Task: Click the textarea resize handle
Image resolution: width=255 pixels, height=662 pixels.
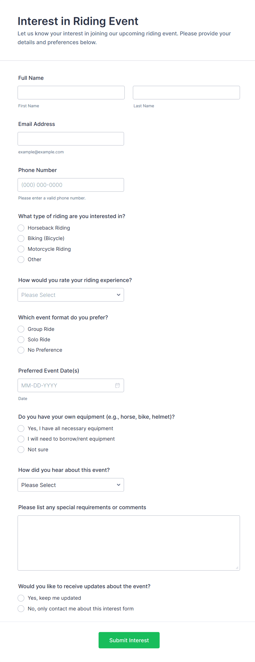Action: [237, 568]
